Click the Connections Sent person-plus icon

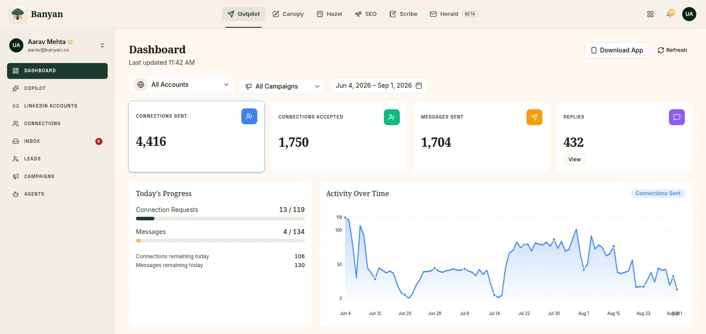(249, 116)
